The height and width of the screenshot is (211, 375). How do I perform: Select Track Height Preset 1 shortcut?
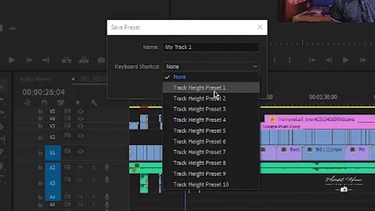[211, 88]
